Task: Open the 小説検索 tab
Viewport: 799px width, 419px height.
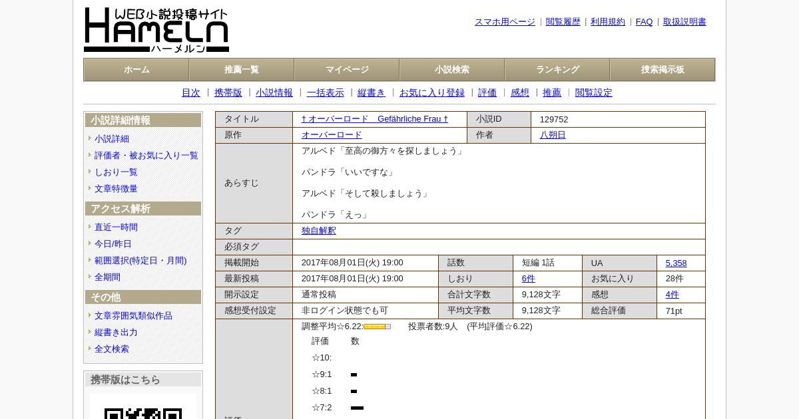Action: (452, 70)
